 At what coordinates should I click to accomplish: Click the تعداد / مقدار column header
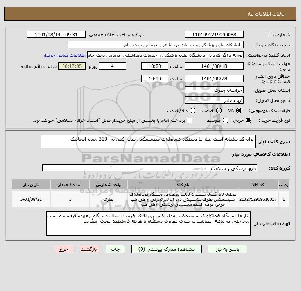tap(70, 185)
